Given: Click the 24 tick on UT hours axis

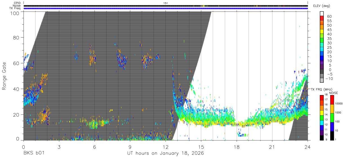Looking at the screenshot, I should coord(308,147).
